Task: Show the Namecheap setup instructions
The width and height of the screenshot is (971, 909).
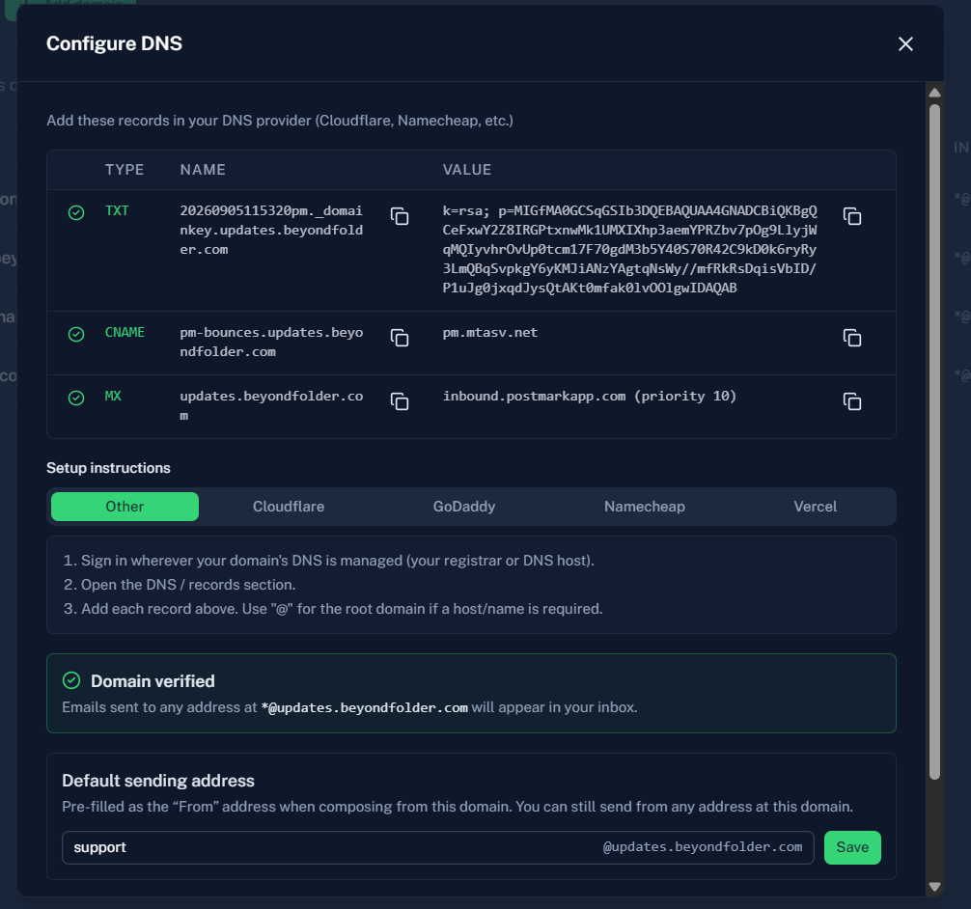Action: pos(645,507)
